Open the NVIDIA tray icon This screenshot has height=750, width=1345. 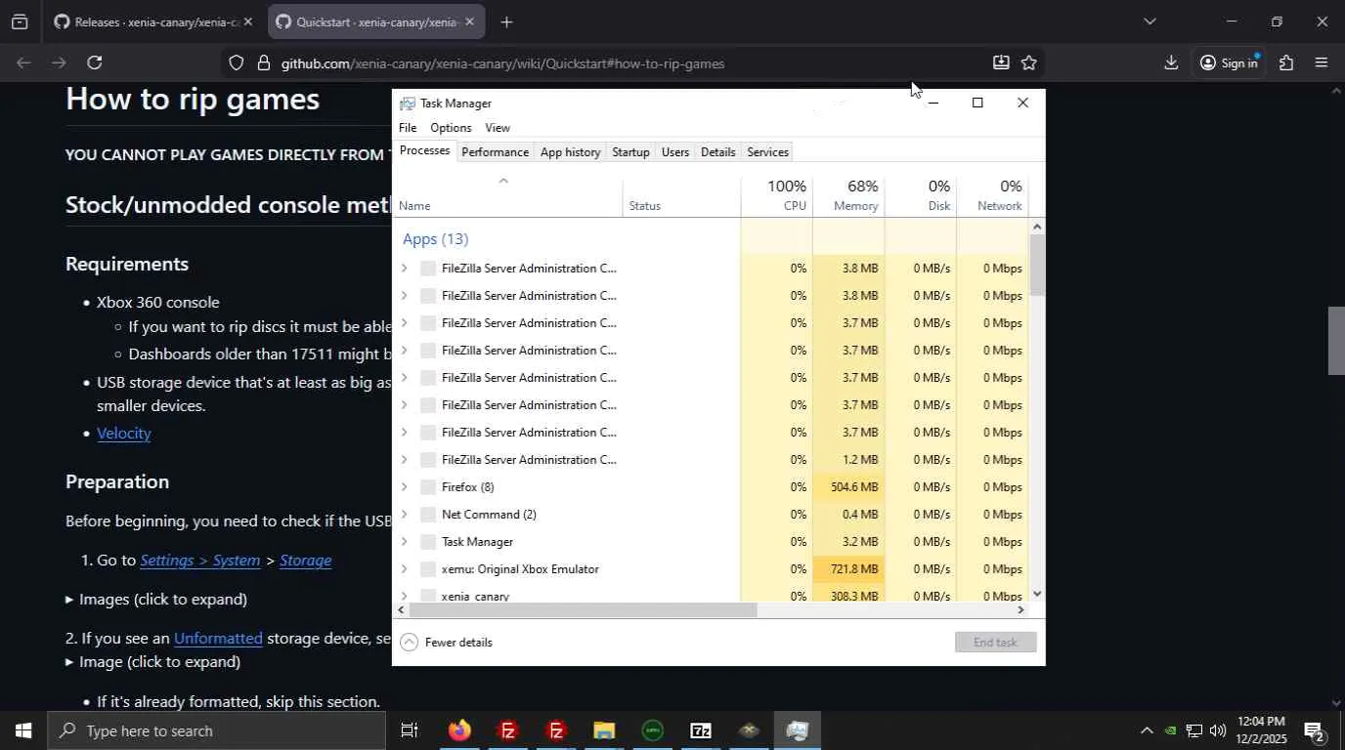point(1170,730)
